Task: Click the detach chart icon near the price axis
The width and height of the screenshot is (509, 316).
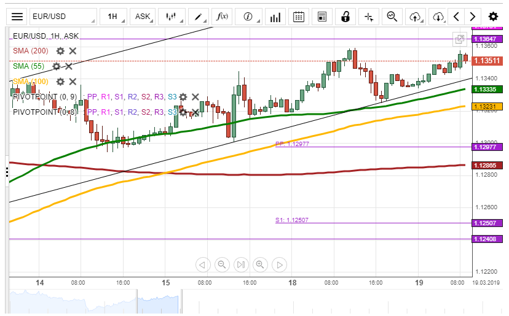Action: [x=459, y=39]
